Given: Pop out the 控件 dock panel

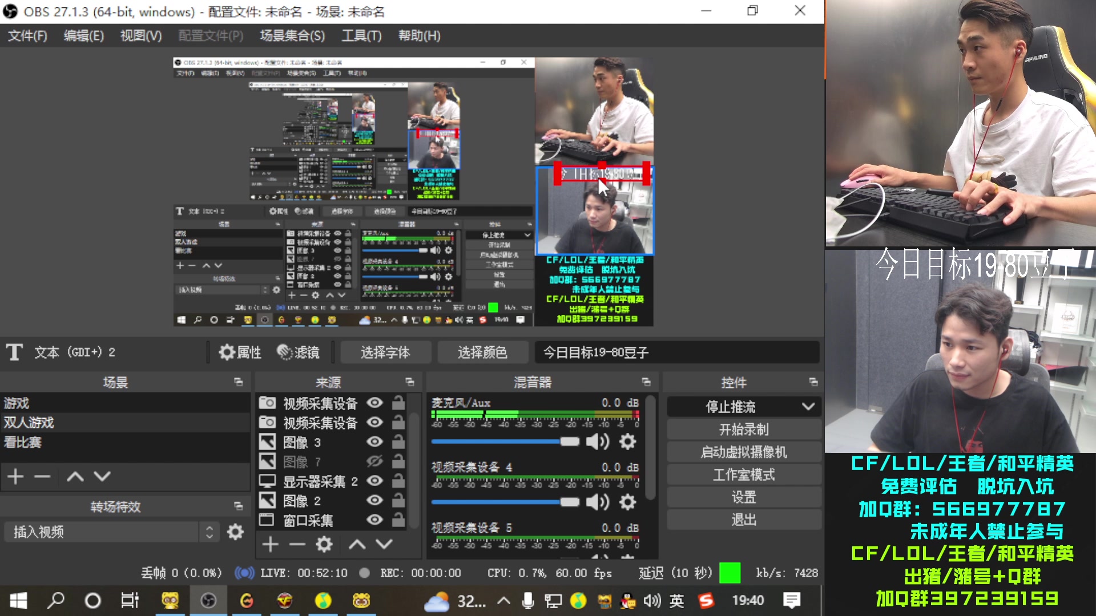Looking at the screenshot, I should [x=813, y=382].
